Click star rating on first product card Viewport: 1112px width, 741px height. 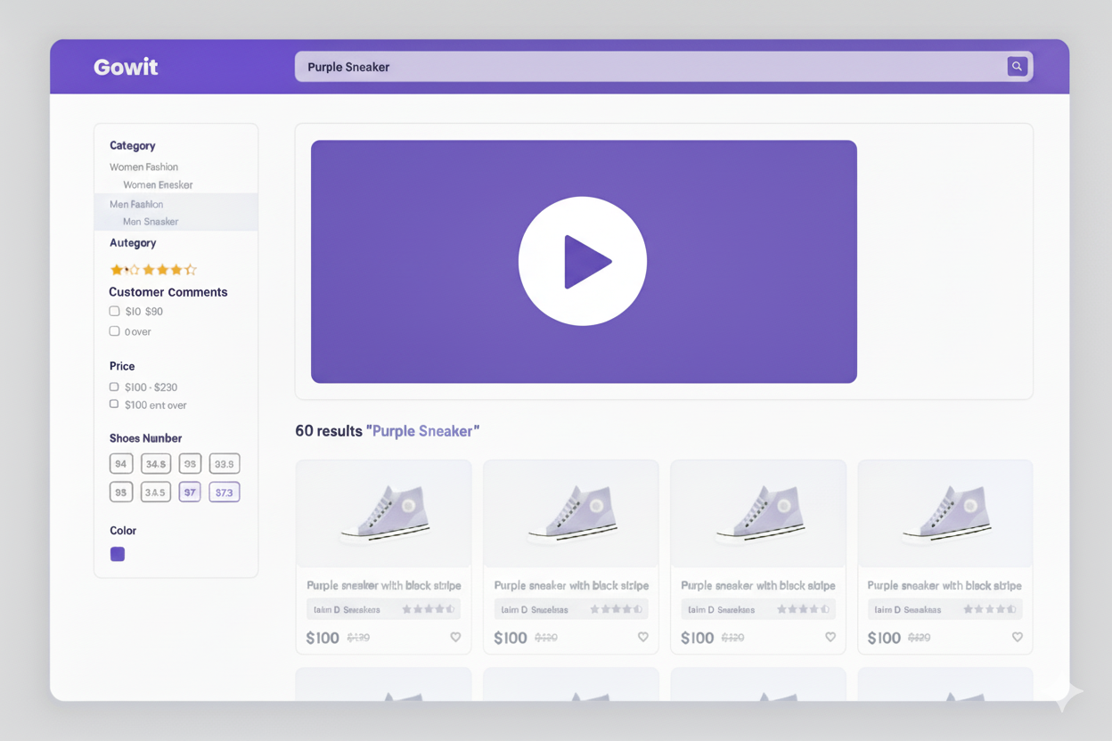tap(429, 610)
